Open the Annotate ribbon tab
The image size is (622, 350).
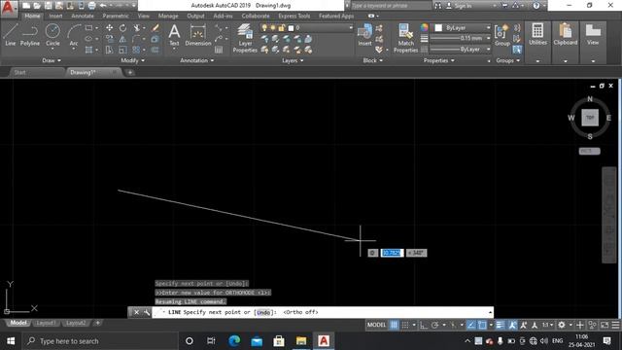coord(83,16)
